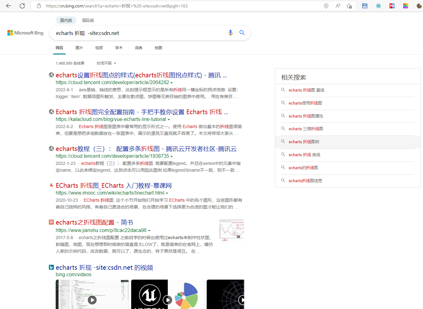Open the related search echarts 折线图例
The height and width of the screenshot is (309, 423).
304,142
